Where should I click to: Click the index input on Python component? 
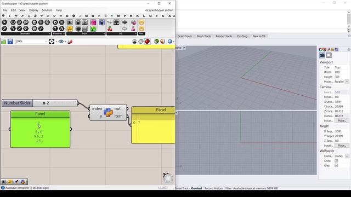(97, 108)
